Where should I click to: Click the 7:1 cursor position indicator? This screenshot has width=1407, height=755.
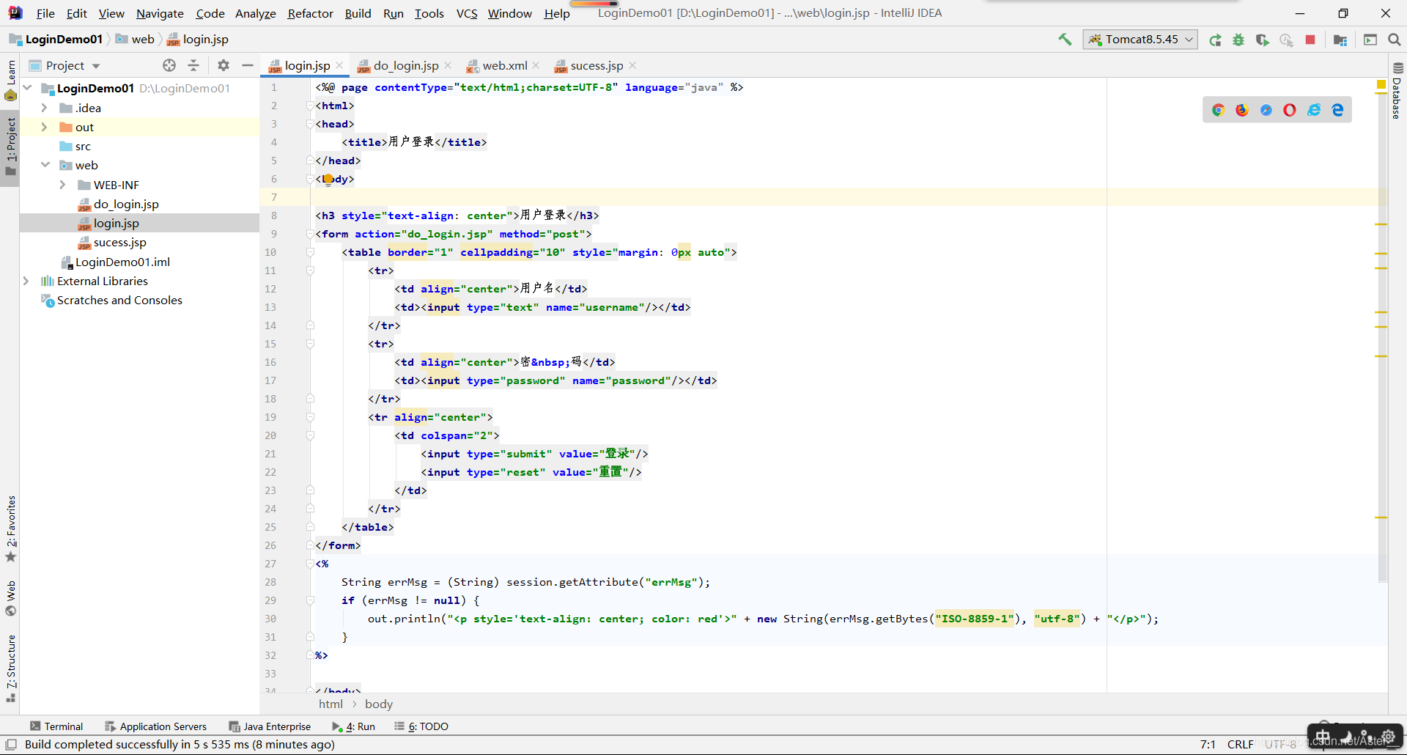tap(1208, 744)
